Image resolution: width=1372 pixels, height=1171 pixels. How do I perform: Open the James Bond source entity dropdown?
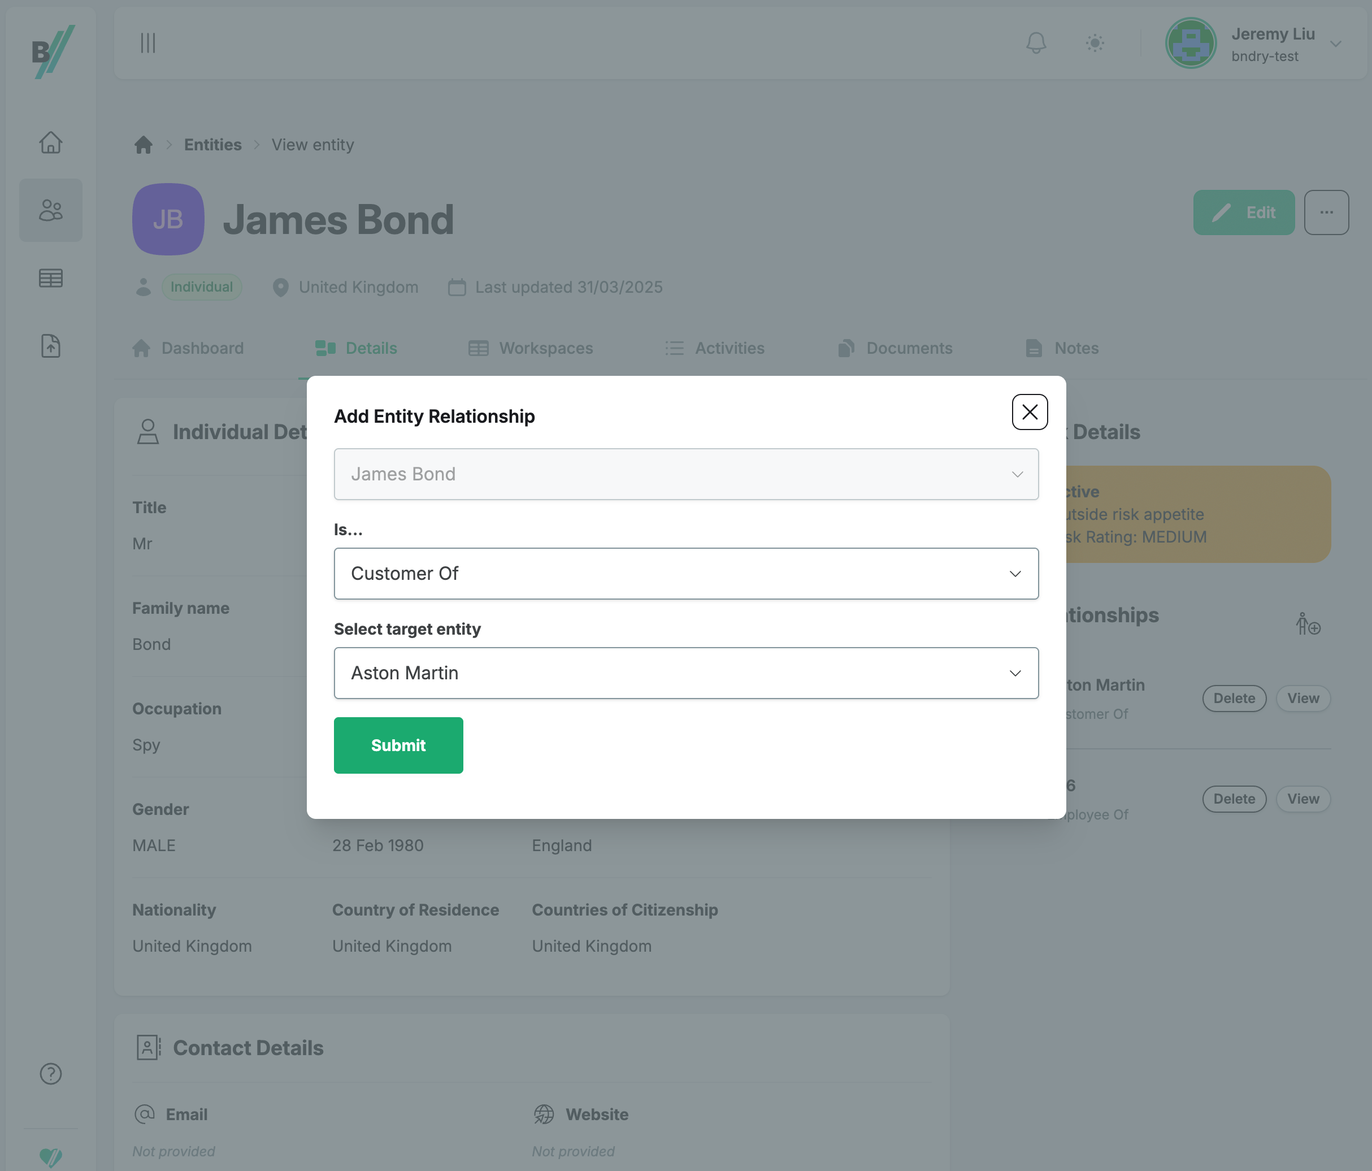click(686, 474)
